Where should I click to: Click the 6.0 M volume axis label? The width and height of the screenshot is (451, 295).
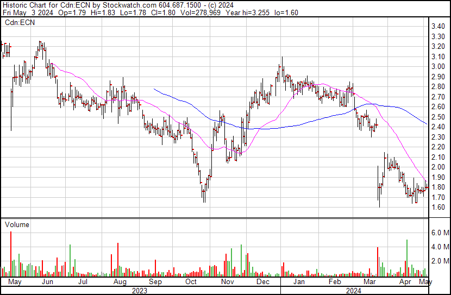click(440, 233)
